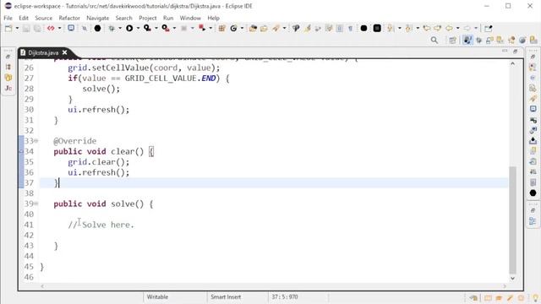Open the Window menu

click(x=190, y=18)
